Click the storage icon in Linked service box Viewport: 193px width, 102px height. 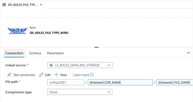[x=51, y=65]
